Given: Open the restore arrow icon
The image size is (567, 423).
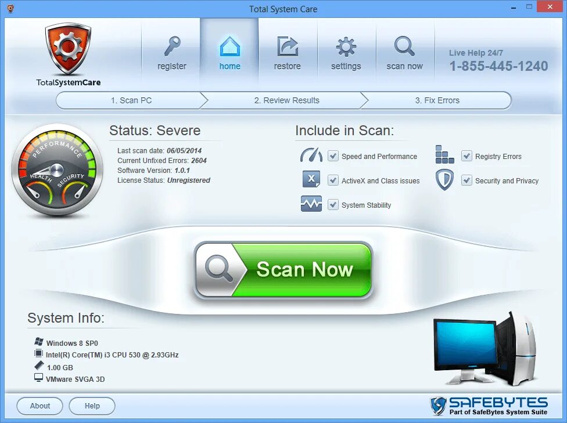Looking at the screenshot, I should coord(288,46).
